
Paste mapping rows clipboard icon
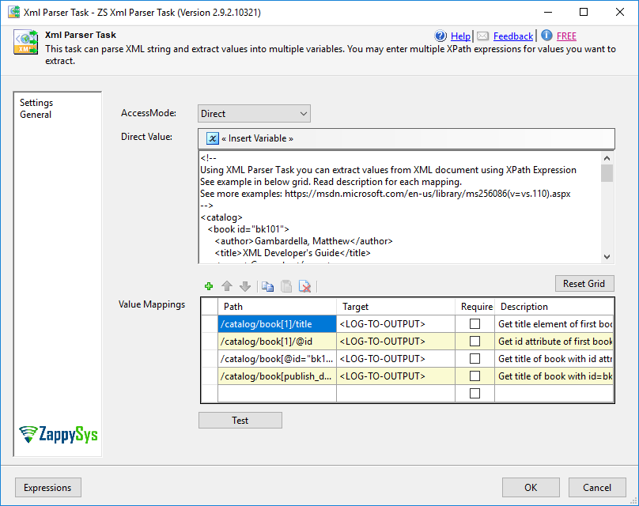click(x=286, y=286)
